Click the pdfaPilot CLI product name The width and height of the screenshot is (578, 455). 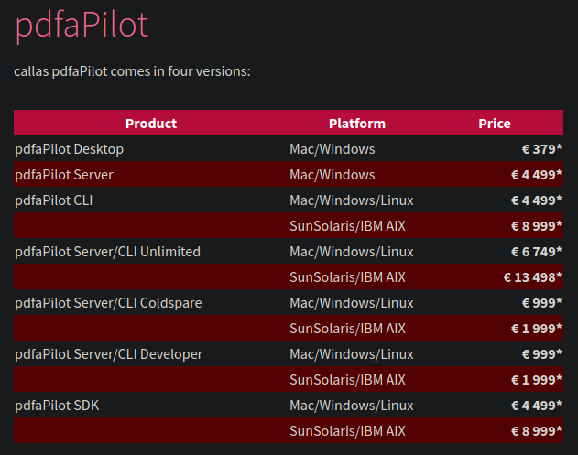coord(54,200)
